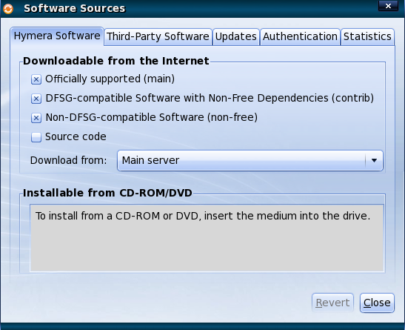This screenshot has width=405, height=330.
Task: Switch to the Third-Party Software tab
Action: 158,37
